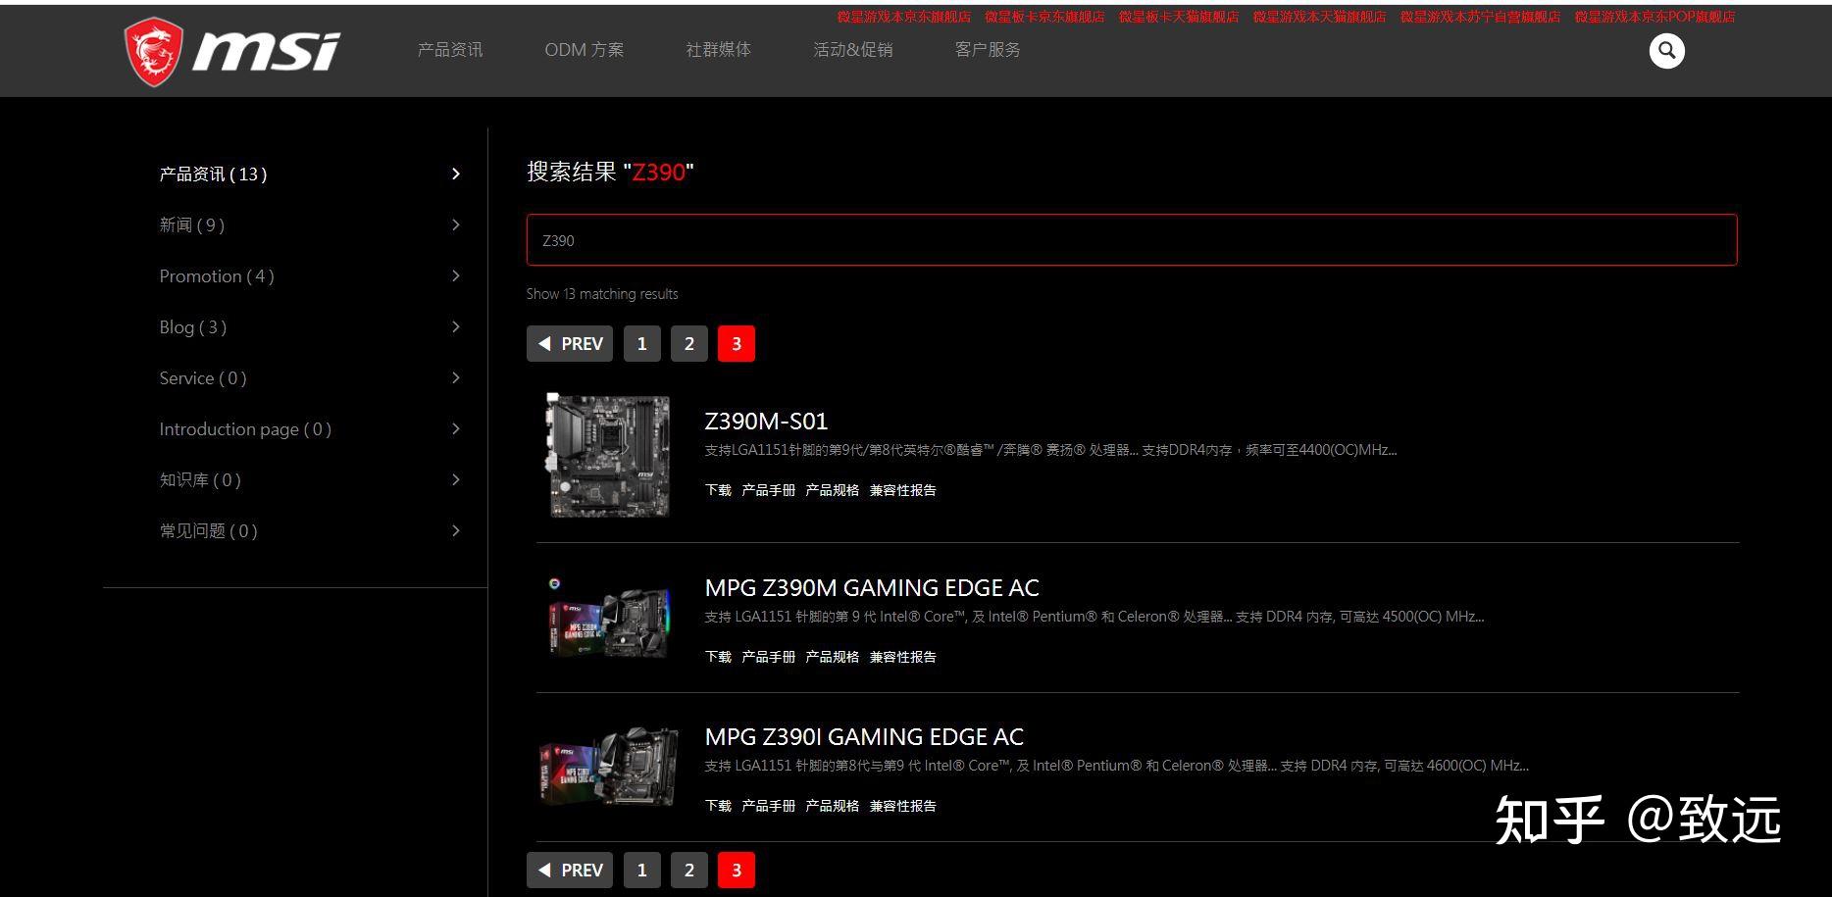Expand the 新闻 ( 9 ) category chevron

pyautogui.click(x=455, y=224)
